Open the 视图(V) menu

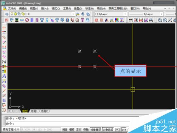pyautogui.click(x=34, y=8)
